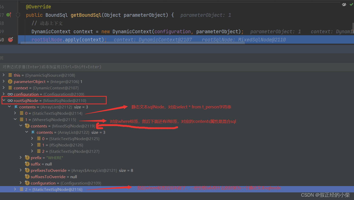Select the suffix = null row
This screenshot has height=200, width=354.
[177, 164]
